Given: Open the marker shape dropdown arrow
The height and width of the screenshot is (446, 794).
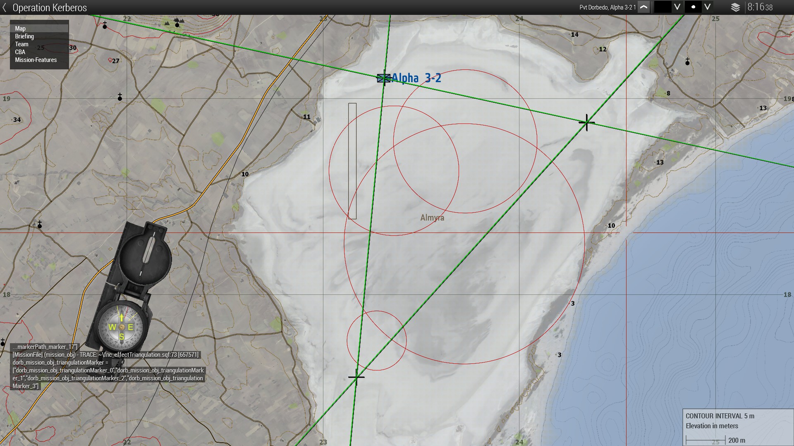Looking at the screenshot, I should 707,7.
